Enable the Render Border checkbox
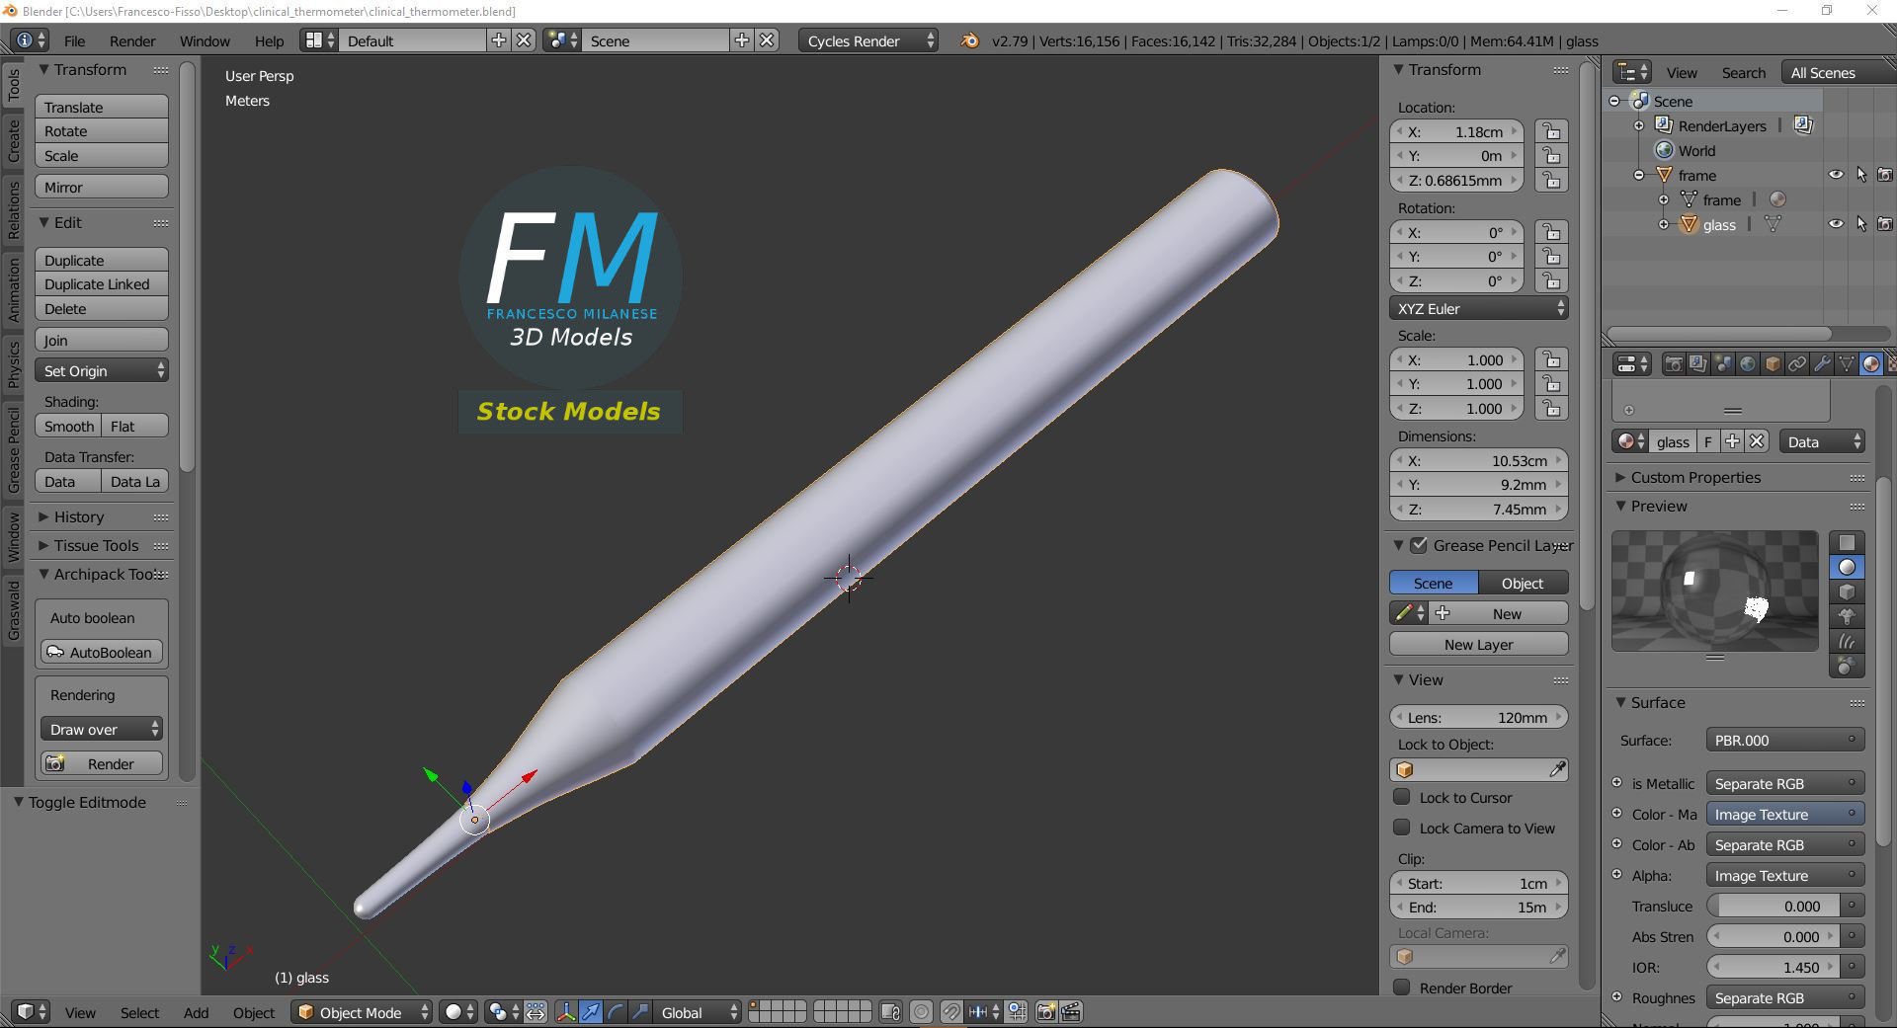This screenshot has width=1897, height=1028. point(1401,988)
